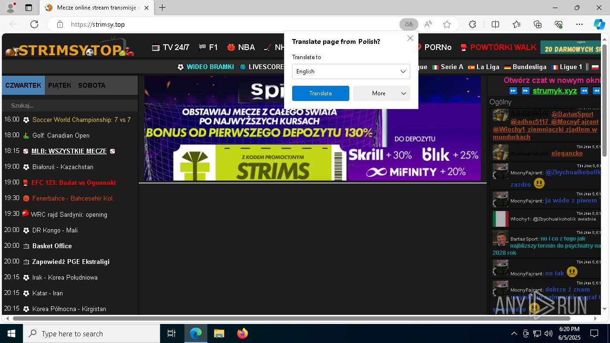Open Soccer World Championship: 7 vs 7

(81, 120)
